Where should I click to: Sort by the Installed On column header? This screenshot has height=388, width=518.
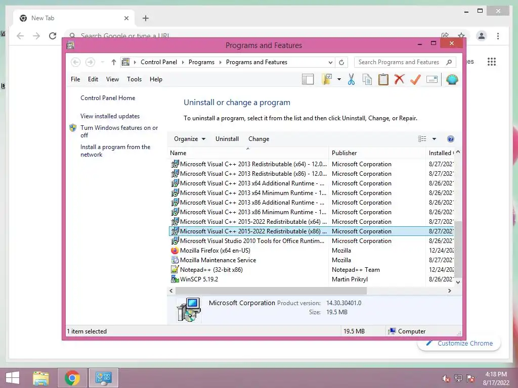(x=441, y=153)
